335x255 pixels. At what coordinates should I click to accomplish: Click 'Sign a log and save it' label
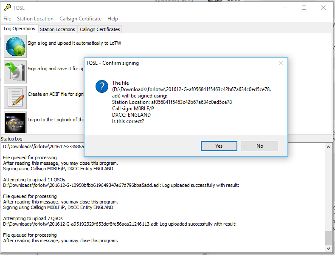56,69
